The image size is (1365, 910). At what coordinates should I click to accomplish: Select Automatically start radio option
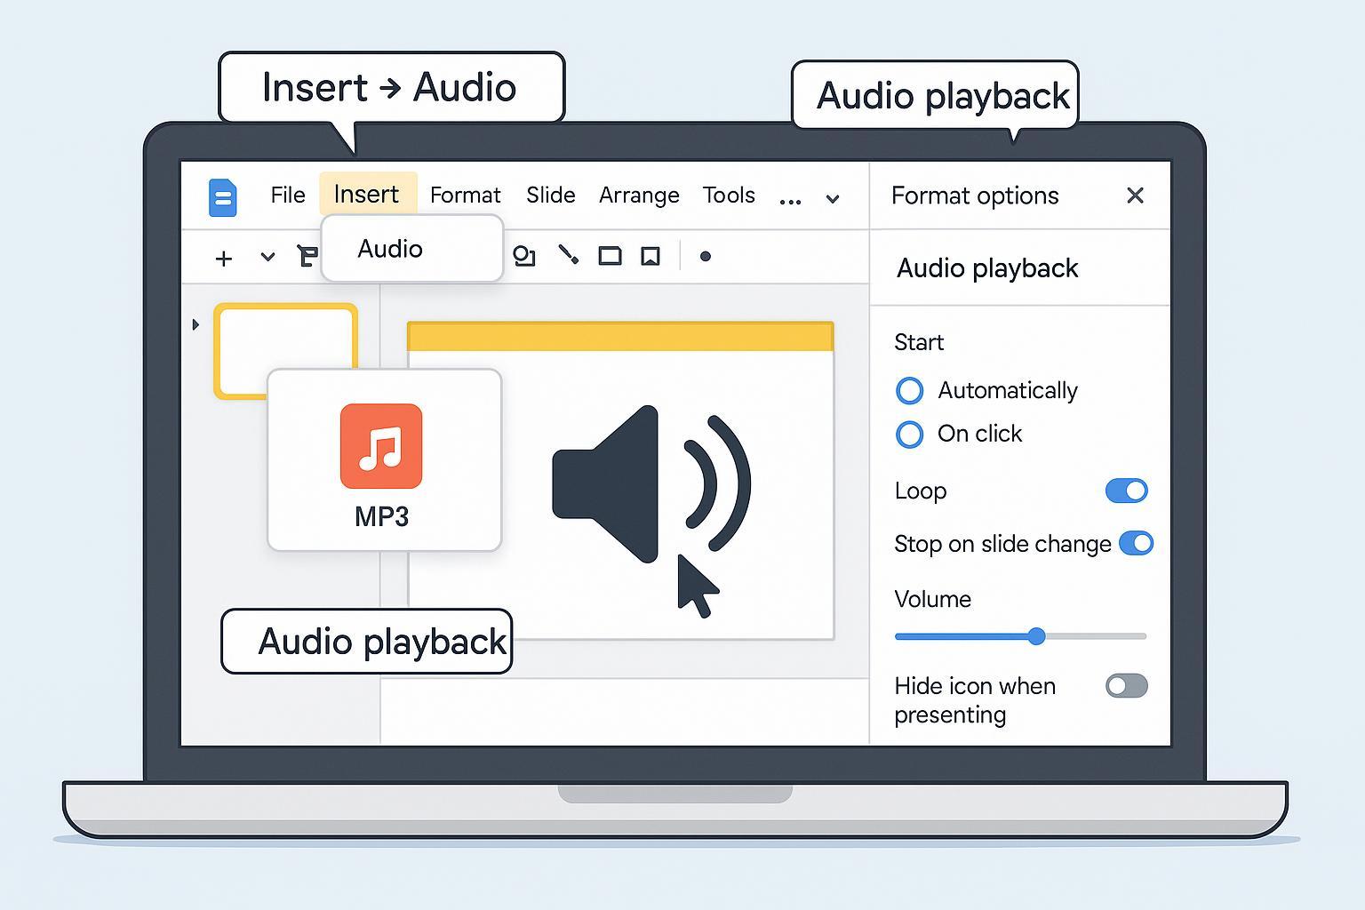[909, 390]
